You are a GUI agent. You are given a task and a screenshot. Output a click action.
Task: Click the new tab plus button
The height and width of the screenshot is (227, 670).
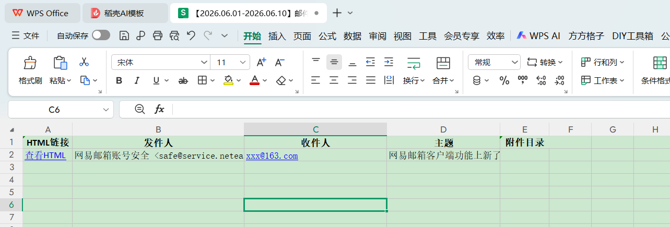[337, 13]
